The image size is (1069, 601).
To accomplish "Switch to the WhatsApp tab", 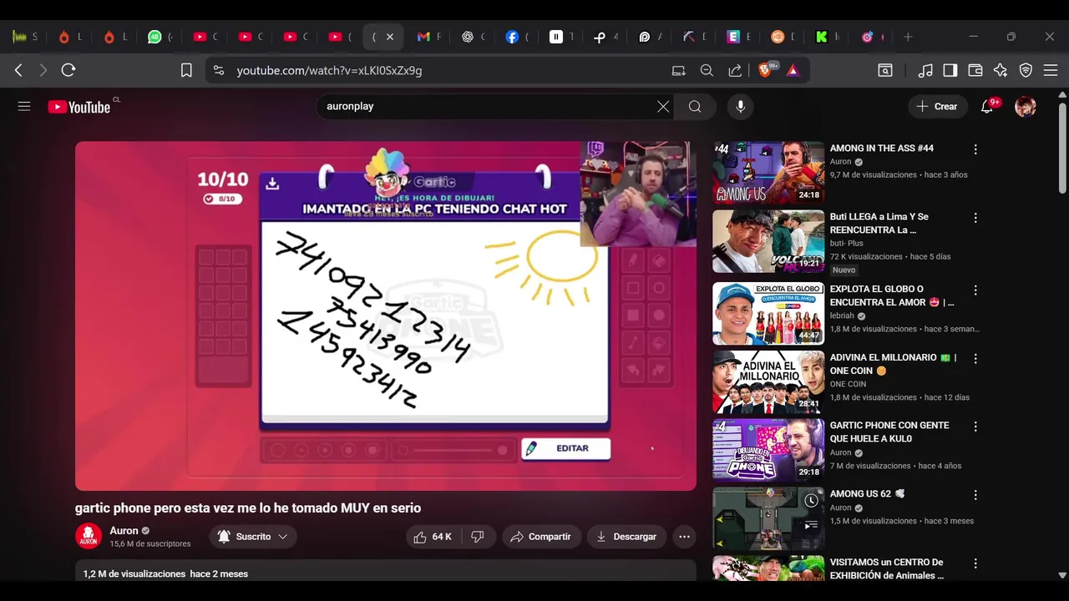I will tap(160, 37).
